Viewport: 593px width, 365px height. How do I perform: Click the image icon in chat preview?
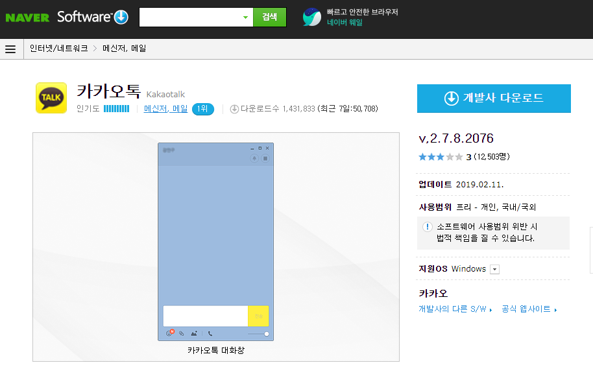click(193, 333)
